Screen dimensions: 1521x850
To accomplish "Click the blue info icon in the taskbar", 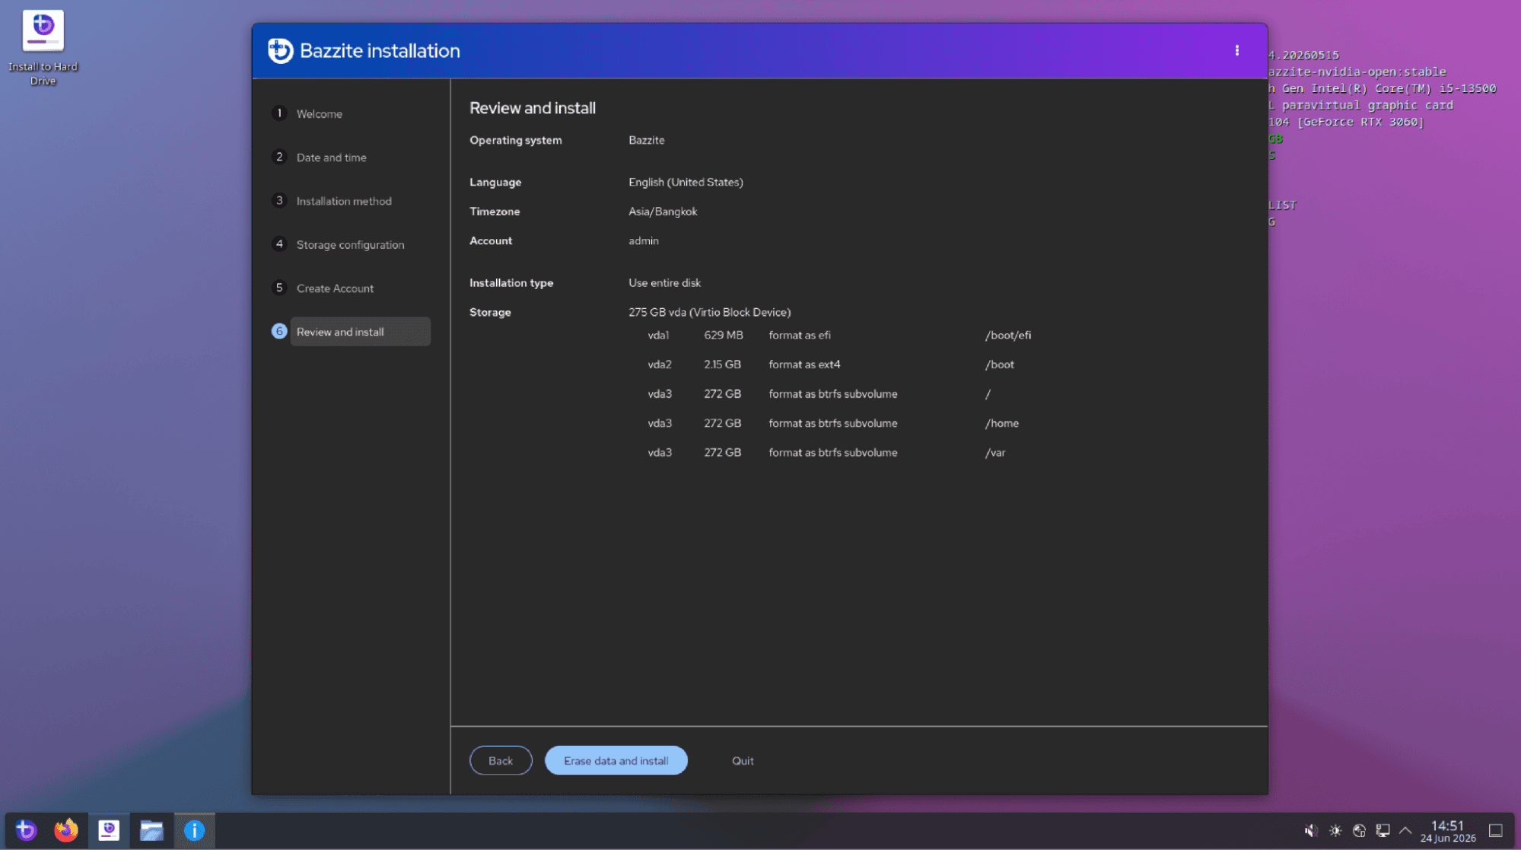I will tap(194, 830).
